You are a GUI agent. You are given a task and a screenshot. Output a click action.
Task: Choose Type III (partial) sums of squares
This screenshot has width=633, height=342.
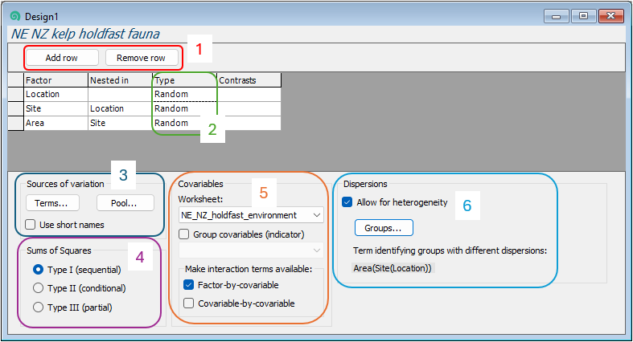pyautogui.click(x=38, y=307)
